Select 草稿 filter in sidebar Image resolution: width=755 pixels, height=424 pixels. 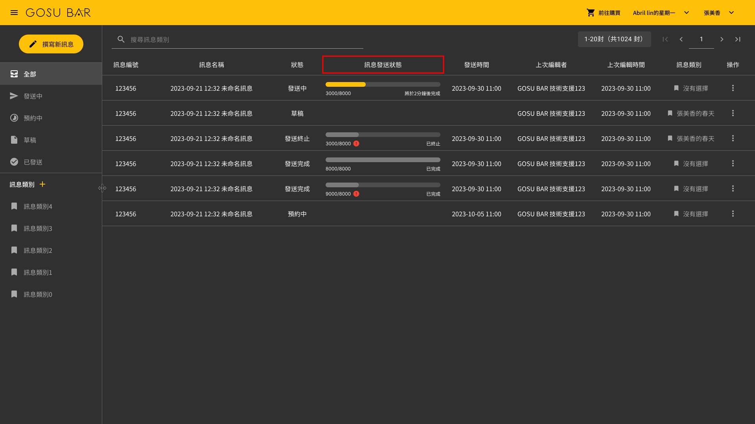coord(51,140)
